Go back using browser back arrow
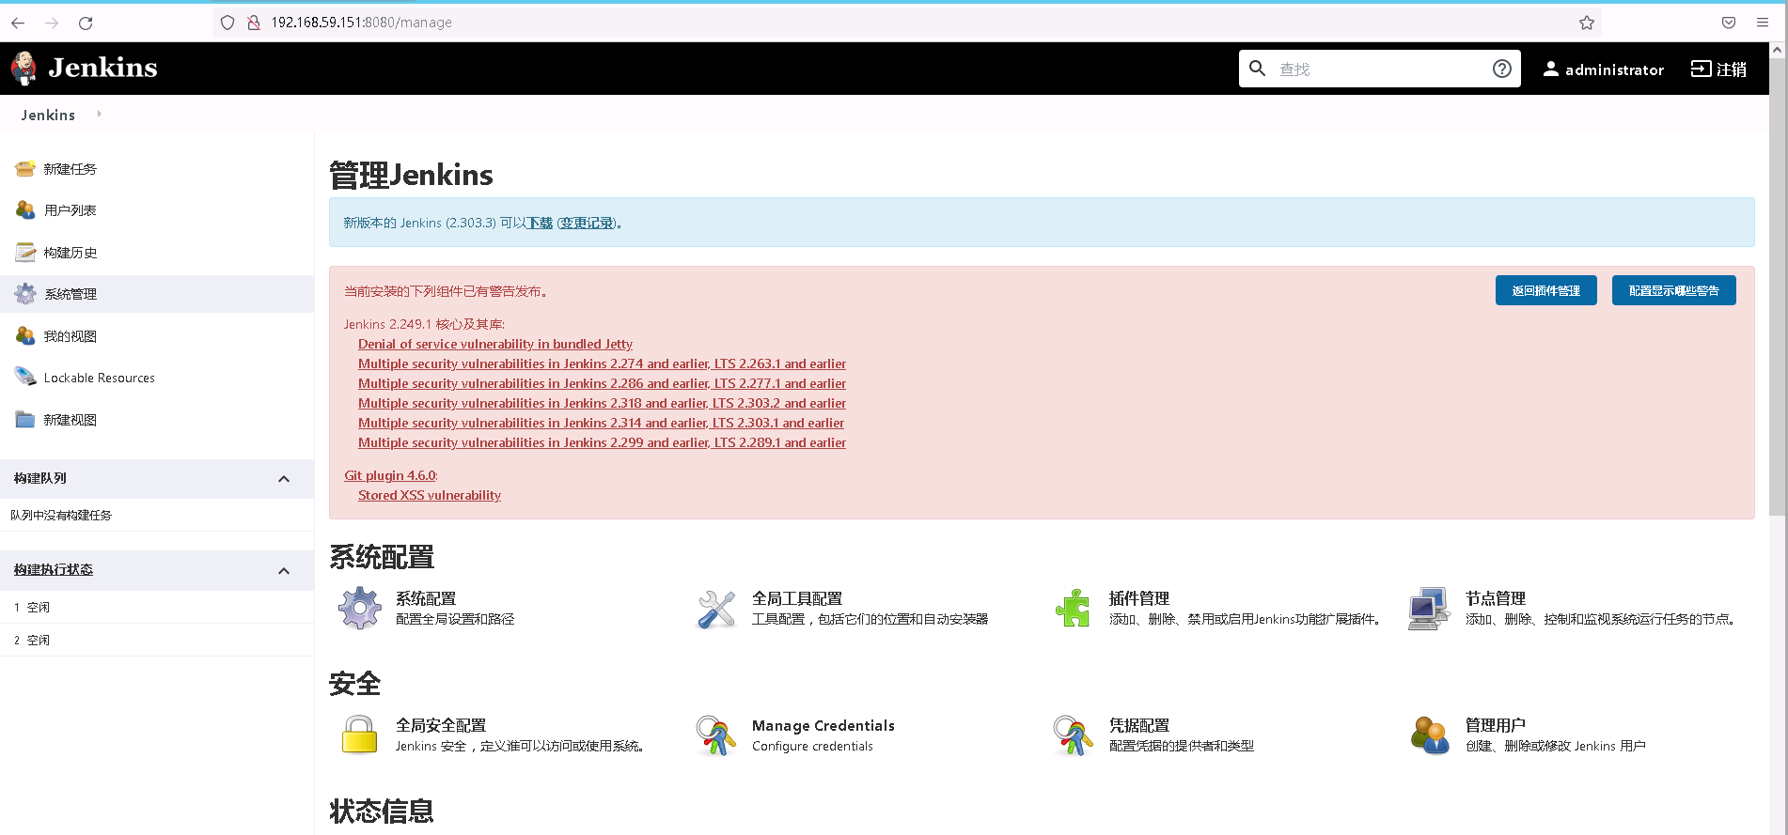Image resolution: width=1788 pixels, height=835 pixels. point(18,23)
